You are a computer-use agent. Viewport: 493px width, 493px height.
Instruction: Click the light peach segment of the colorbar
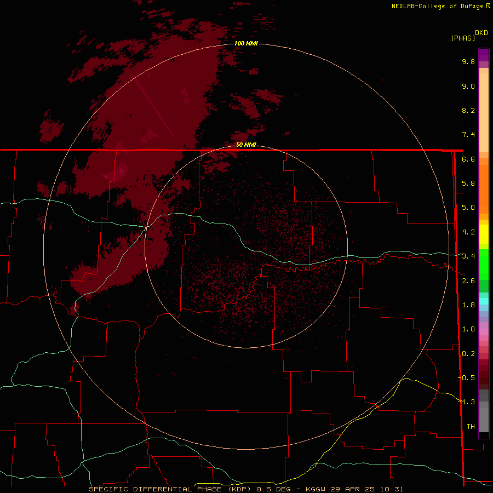coord(484,113)
